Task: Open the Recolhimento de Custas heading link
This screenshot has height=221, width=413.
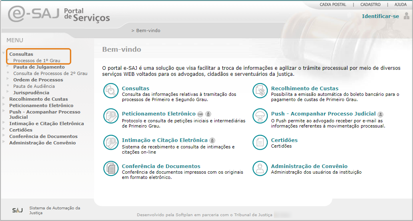Action: [305, 89]
